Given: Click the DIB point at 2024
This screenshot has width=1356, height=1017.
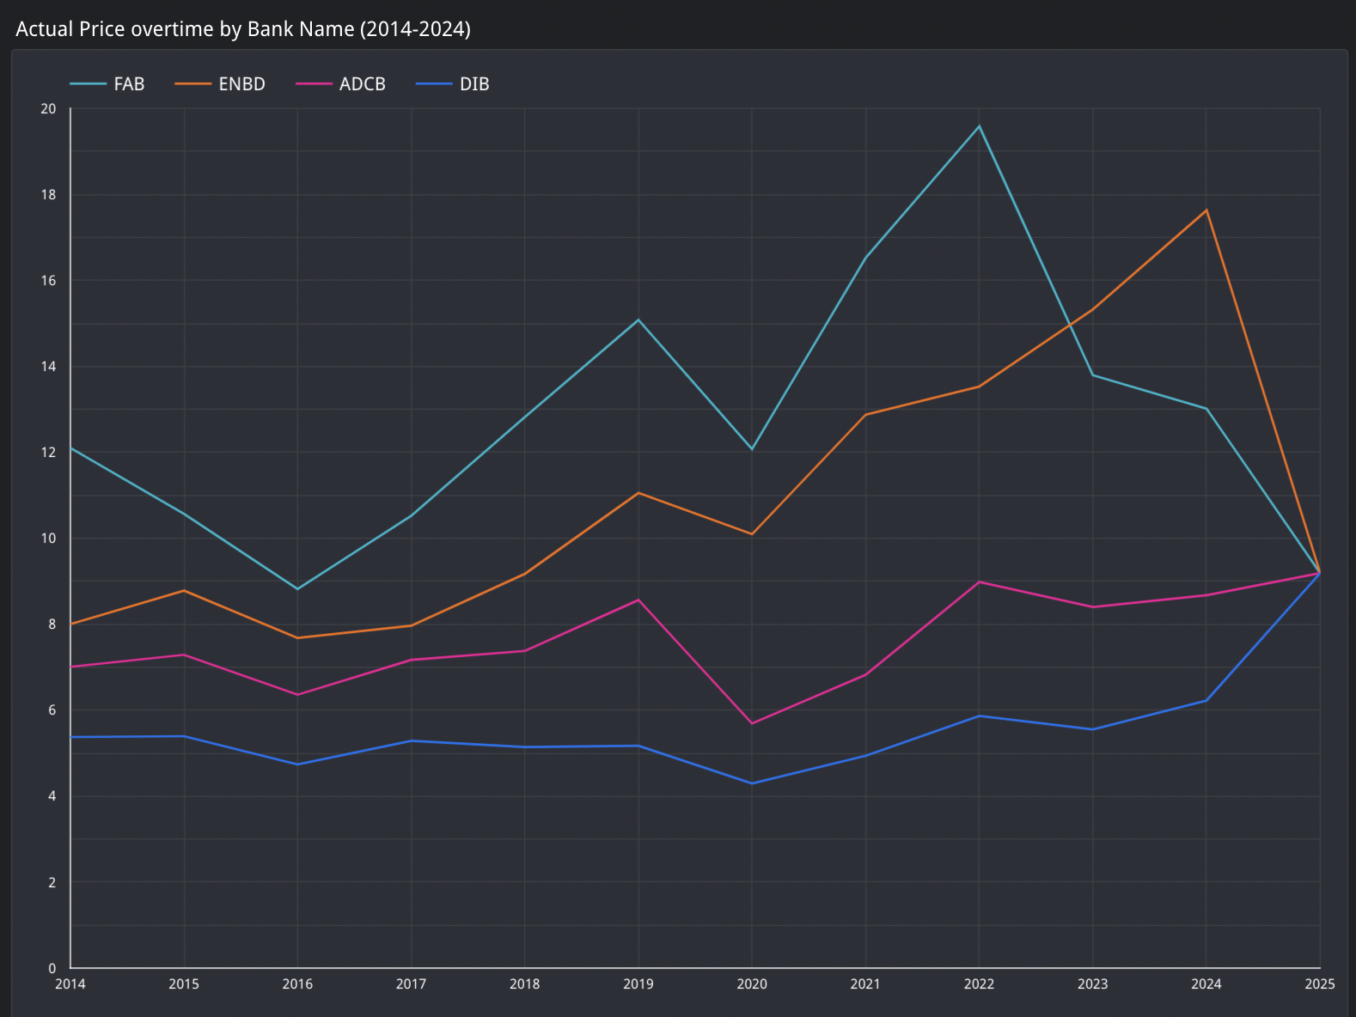Looking at the screenshot, I should point(1206,701).
